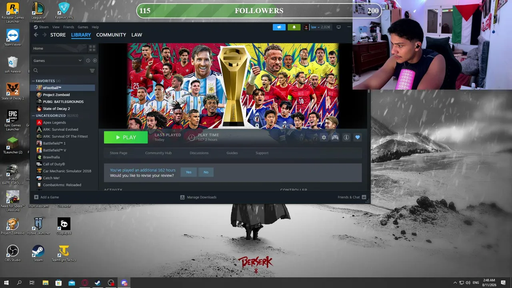The height and width of the screenshot is (288, 512).
Task: Open the Friends & Chat panel
Action: coord(352,197)
